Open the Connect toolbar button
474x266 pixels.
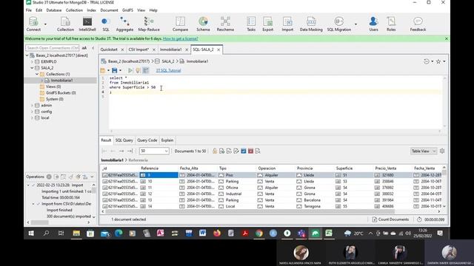pos(33,24)
